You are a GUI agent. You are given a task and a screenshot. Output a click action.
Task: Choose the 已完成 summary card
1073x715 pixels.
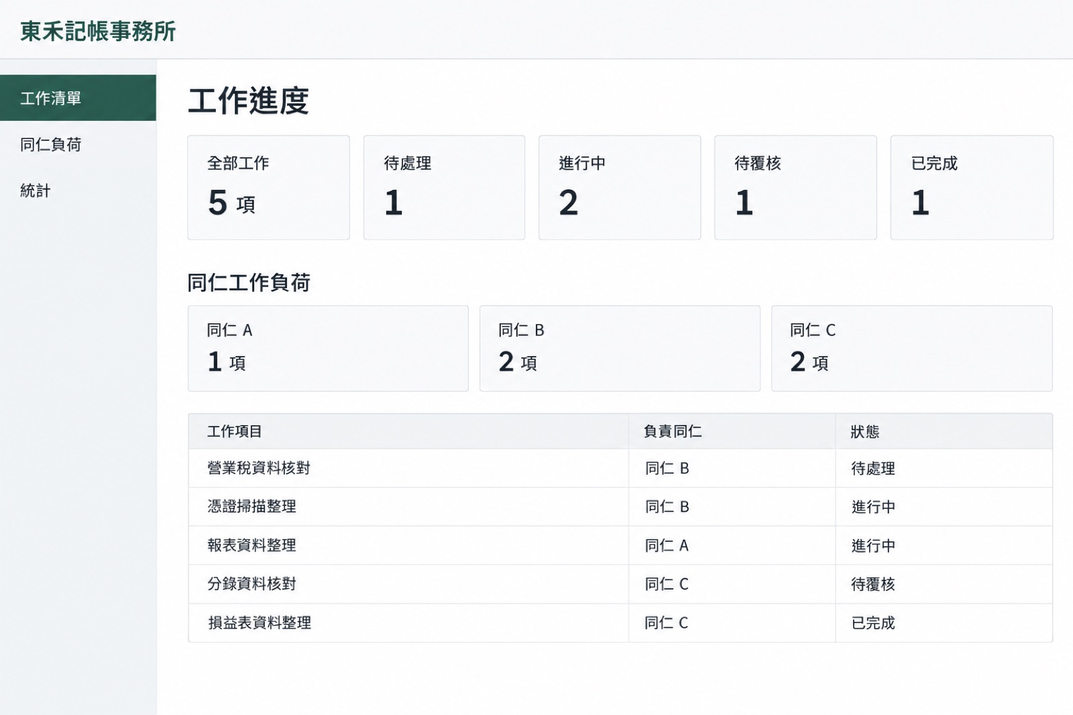click(x=972, y=188)
